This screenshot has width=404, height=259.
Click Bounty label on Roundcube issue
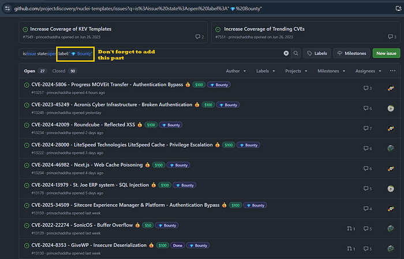[171, 125]
